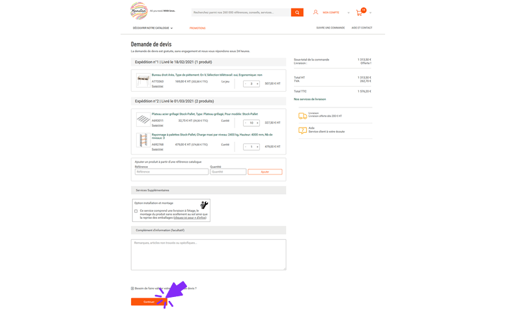Click the installation wrench worker icon
The image size is (505, 310).
pos(204,204)
